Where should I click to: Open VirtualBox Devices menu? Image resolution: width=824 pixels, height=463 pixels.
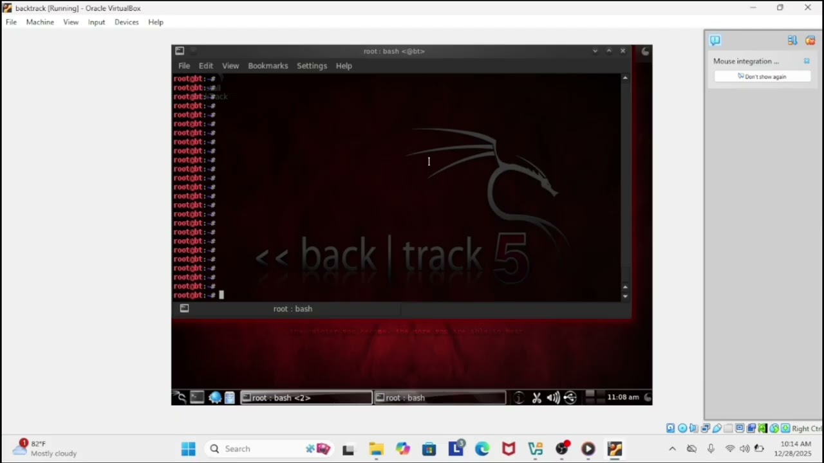coord(126,22)
